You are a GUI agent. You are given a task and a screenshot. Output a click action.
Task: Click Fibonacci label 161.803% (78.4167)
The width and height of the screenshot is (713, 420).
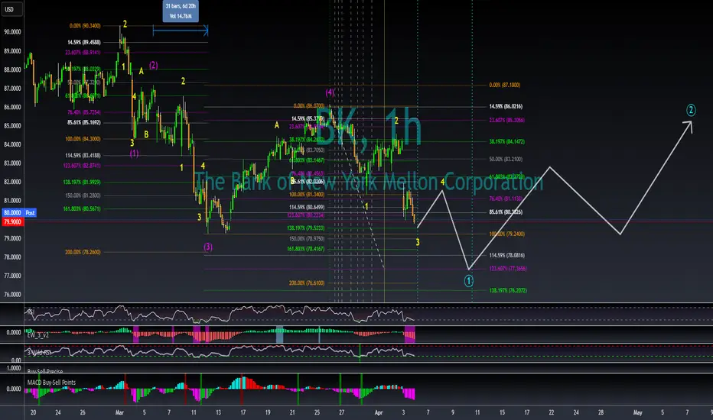(305, 249)
